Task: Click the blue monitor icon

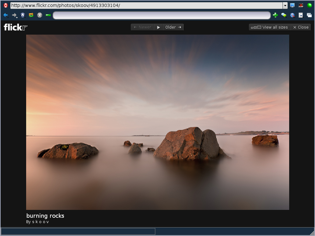Action: [292, 5]
